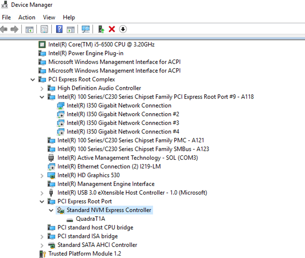305x258 pixels.
Task: Click the Back arrow toolbar icon
Action: (x=4, y=29)
